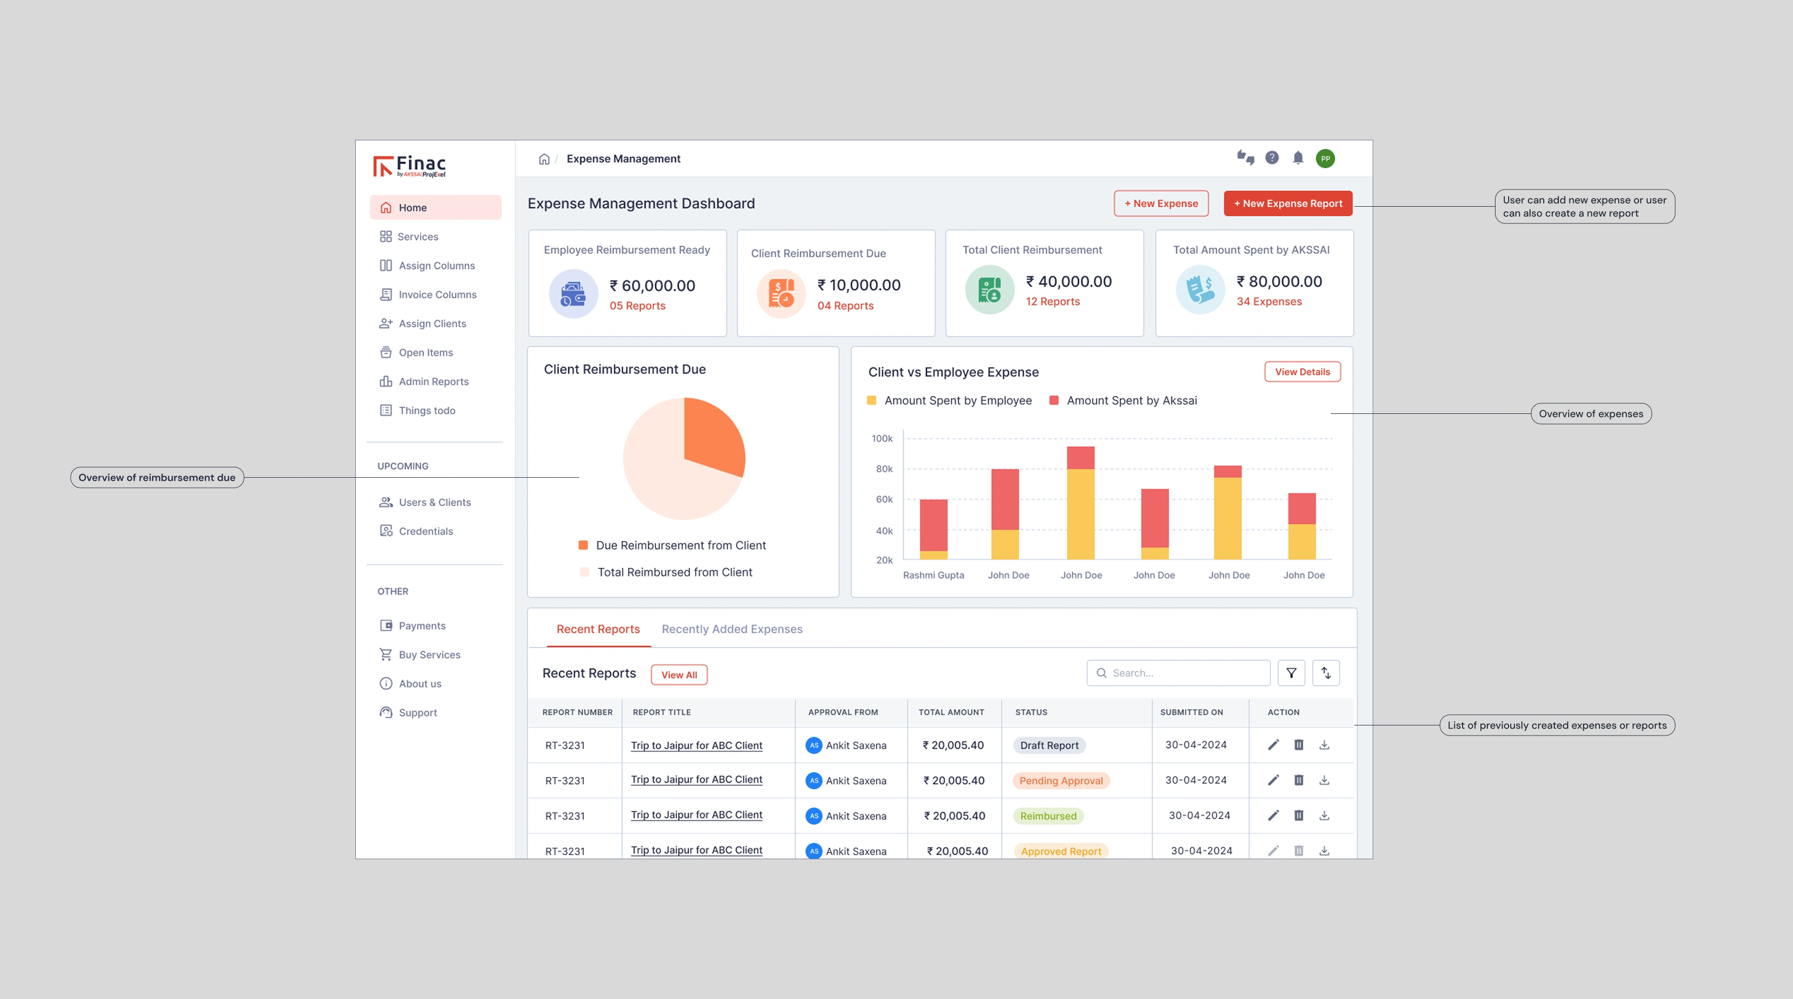The height and width of the screenshot is (999, 1793).
Task: Open Admin Reports in sidebar
Action: 433,381
